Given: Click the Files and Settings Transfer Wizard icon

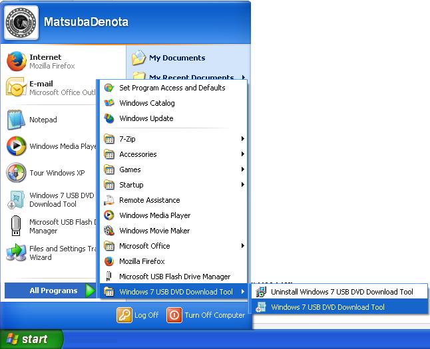Looking at the screenshot, I should tap(16, 253).
